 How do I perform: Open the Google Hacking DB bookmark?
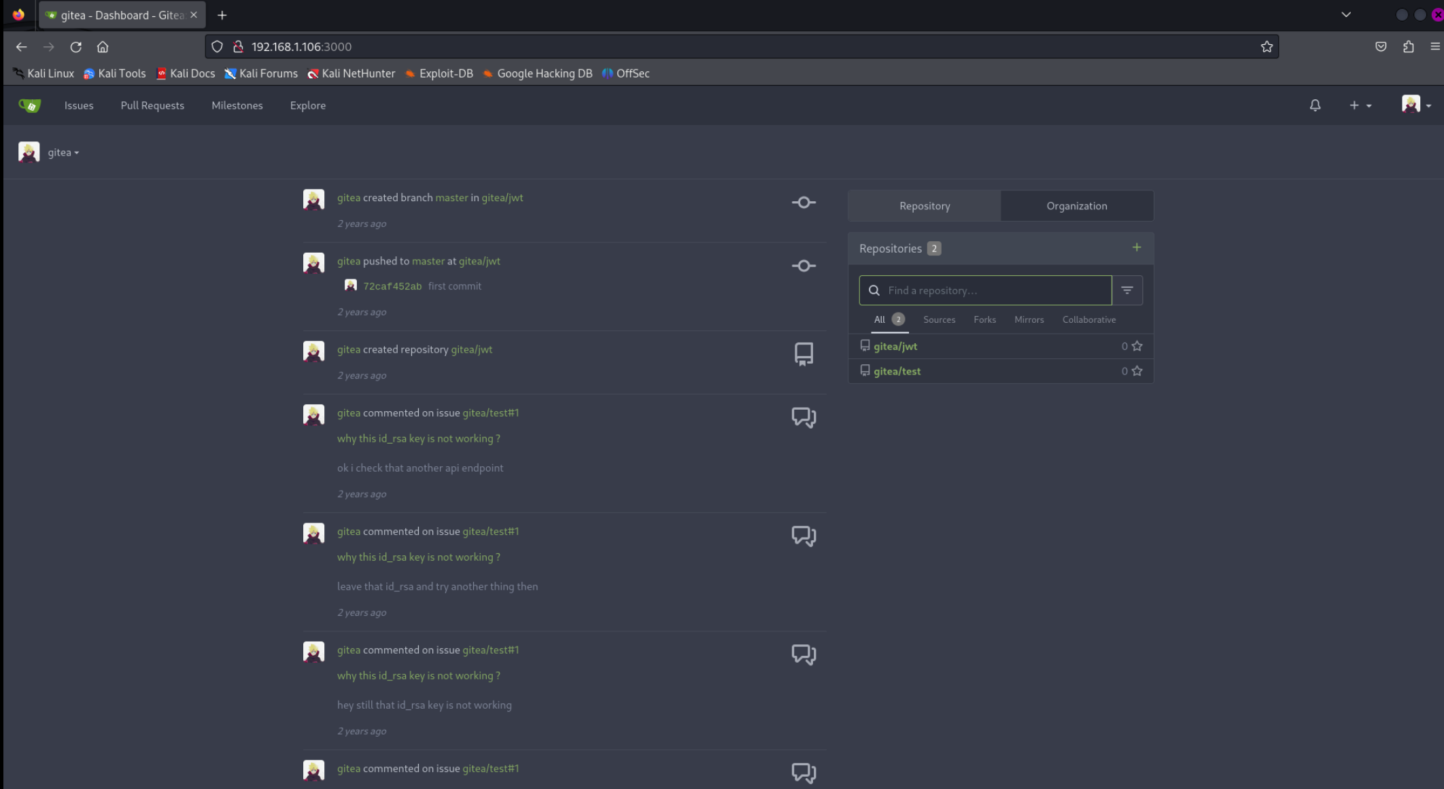click(537, 73)
